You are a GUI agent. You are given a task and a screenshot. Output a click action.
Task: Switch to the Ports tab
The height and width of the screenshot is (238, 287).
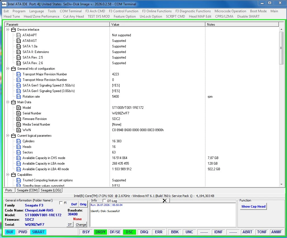(x=9, y=190)
